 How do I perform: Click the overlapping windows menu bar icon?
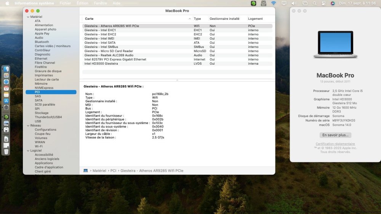click(305, 3)
